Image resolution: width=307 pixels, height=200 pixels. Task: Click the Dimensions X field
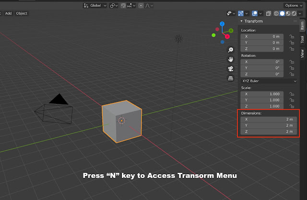click(x=269, y=119)
